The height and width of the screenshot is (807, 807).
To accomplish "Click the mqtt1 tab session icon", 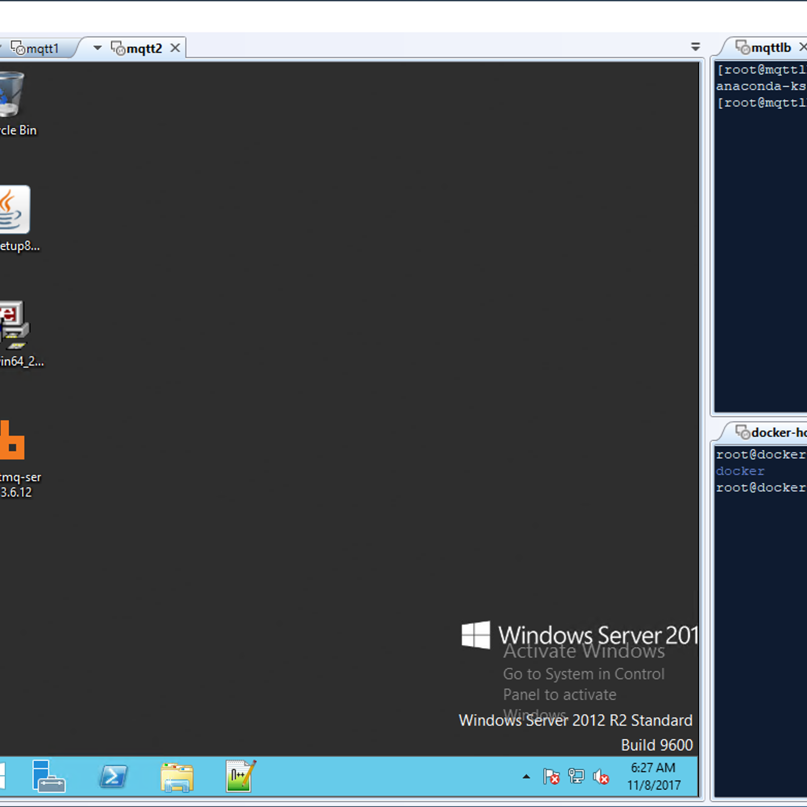I will [18, 48].
